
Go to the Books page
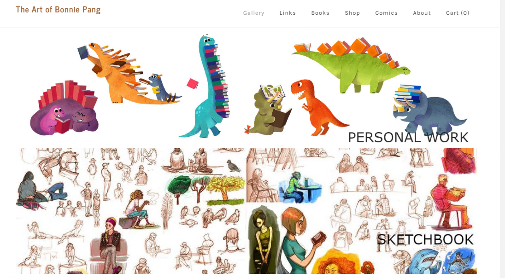pos(320,13)
